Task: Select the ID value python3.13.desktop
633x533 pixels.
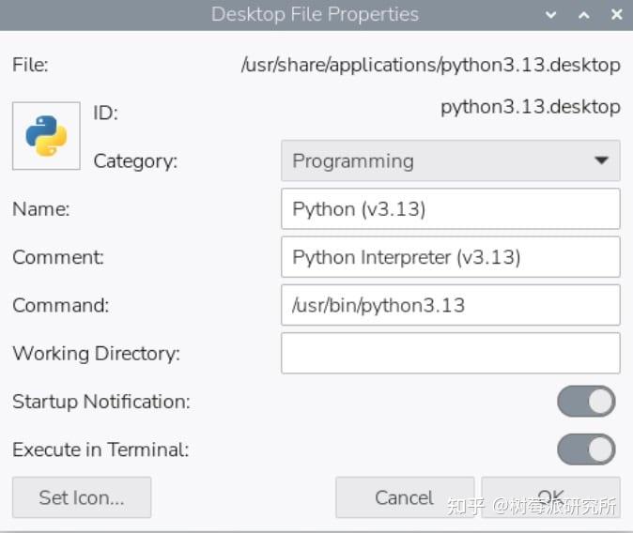Action: click(x=531, y=107)
